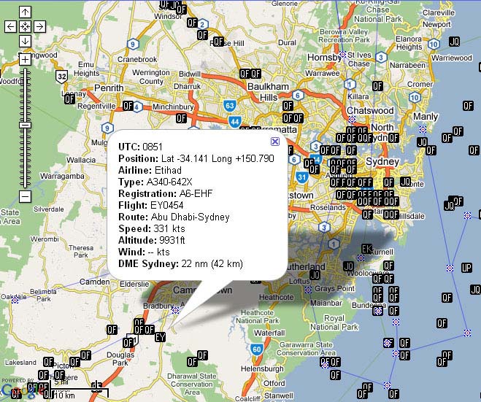Click the route 63 highway shield
481x402 pixels.
tap(230, 106)
